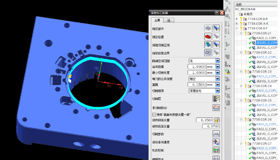Open the 编辑显示 edit display icon
Screen dimensions: 280x160
[216, 158]
